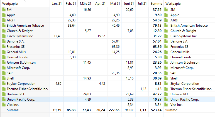The height and width of the screenshot is (117, 215).
Task: Click the Hormel Foods icon in left column
Action: click(x=4, y=57)
